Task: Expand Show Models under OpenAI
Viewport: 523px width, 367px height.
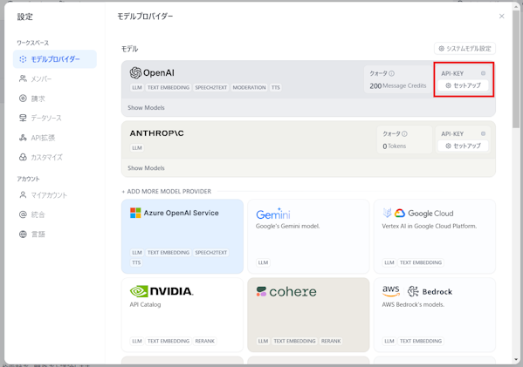Action: point(146,108)
